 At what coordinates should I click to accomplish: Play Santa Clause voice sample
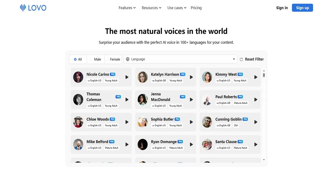[x=256, y=144]
